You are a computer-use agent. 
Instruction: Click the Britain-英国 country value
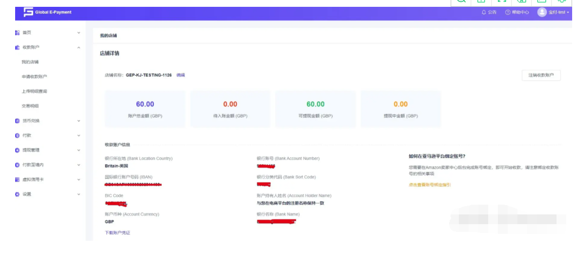pos(117,166)
